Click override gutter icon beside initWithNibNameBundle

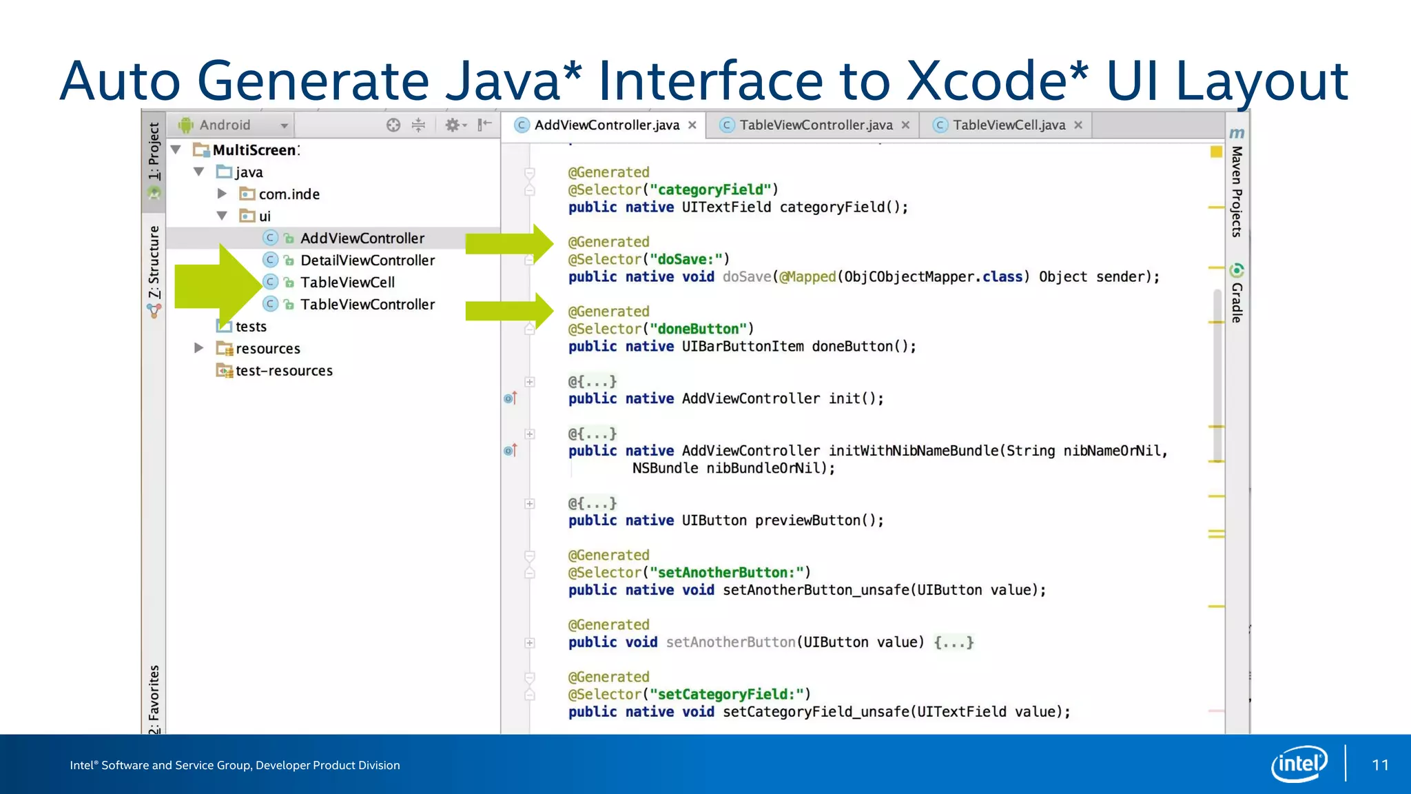(x=511, y=451)
